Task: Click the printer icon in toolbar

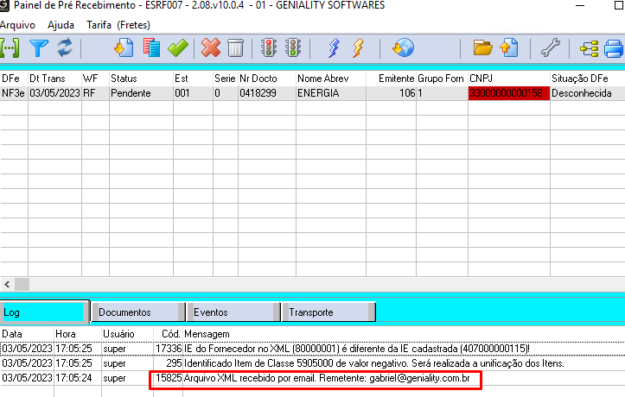Action: pyautogui.click(x=615, y=47)
